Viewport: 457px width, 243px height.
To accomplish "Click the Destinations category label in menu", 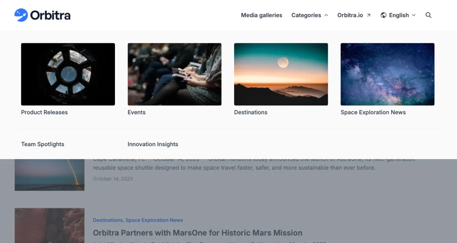I will click(251, 112).
